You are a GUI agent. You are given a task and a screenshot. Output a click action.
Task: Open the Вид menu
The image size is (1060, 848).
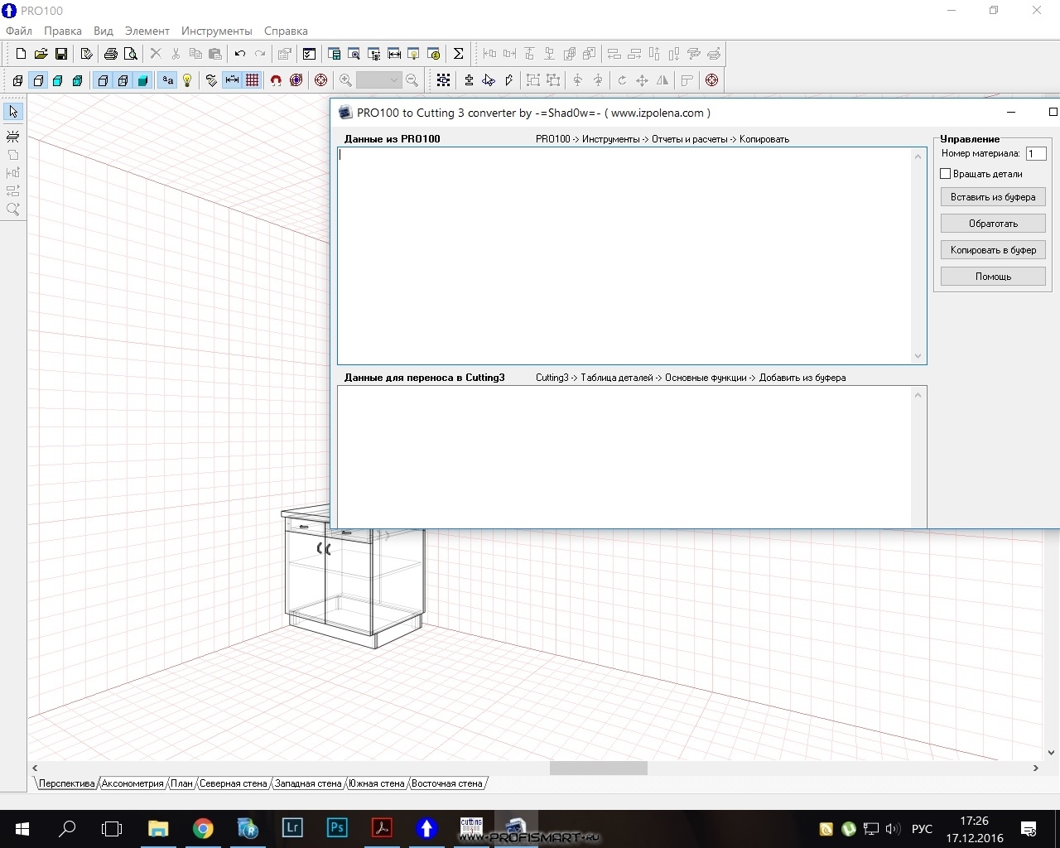coord(104,31)
